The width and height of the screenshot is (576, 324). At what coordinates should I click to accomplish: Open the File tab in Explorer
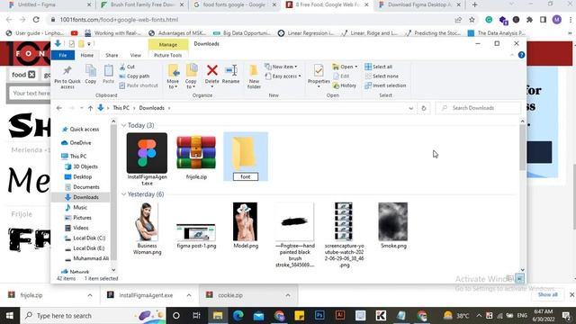point(63,55)
